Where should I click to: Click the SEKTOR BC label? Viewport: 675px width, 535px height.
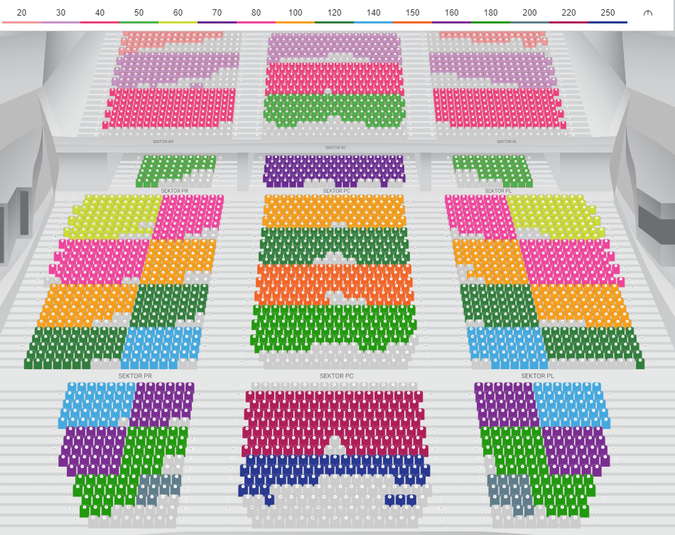pyautogui.click(x=335, y=148)
